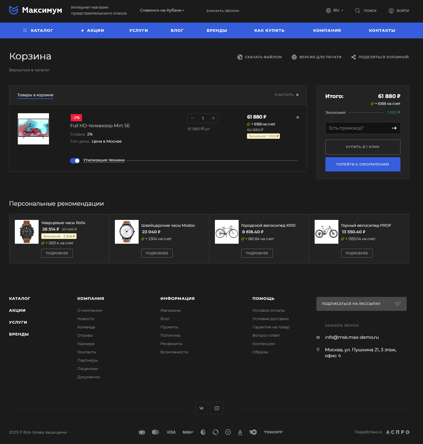Click Вернуться в каталог link
The height and width of the screenshot is (444, 423).
coord(29,70)
